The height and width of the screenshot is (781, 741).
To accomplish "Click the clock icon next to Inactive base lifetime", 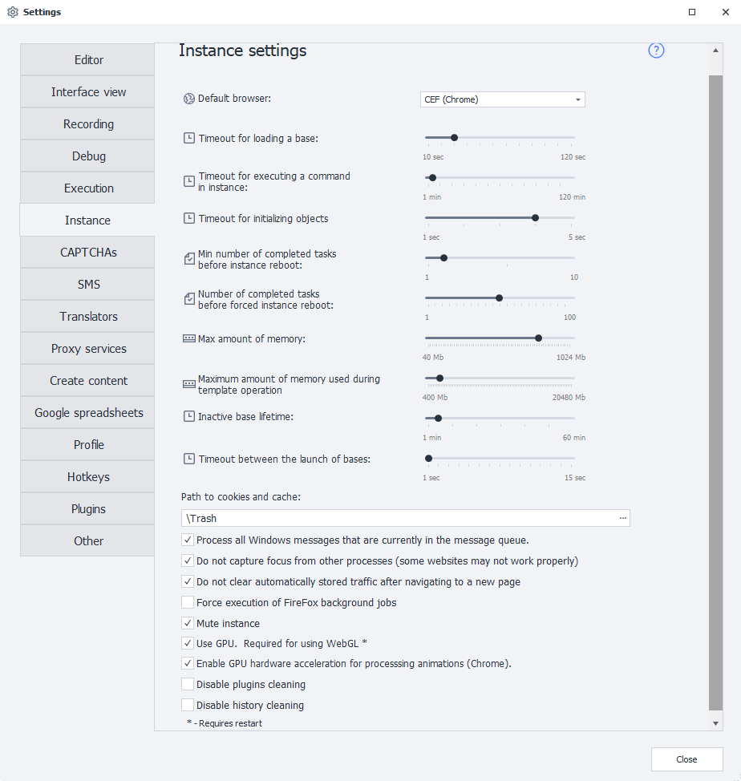I will pyautogui.click(x=188, y=417).
